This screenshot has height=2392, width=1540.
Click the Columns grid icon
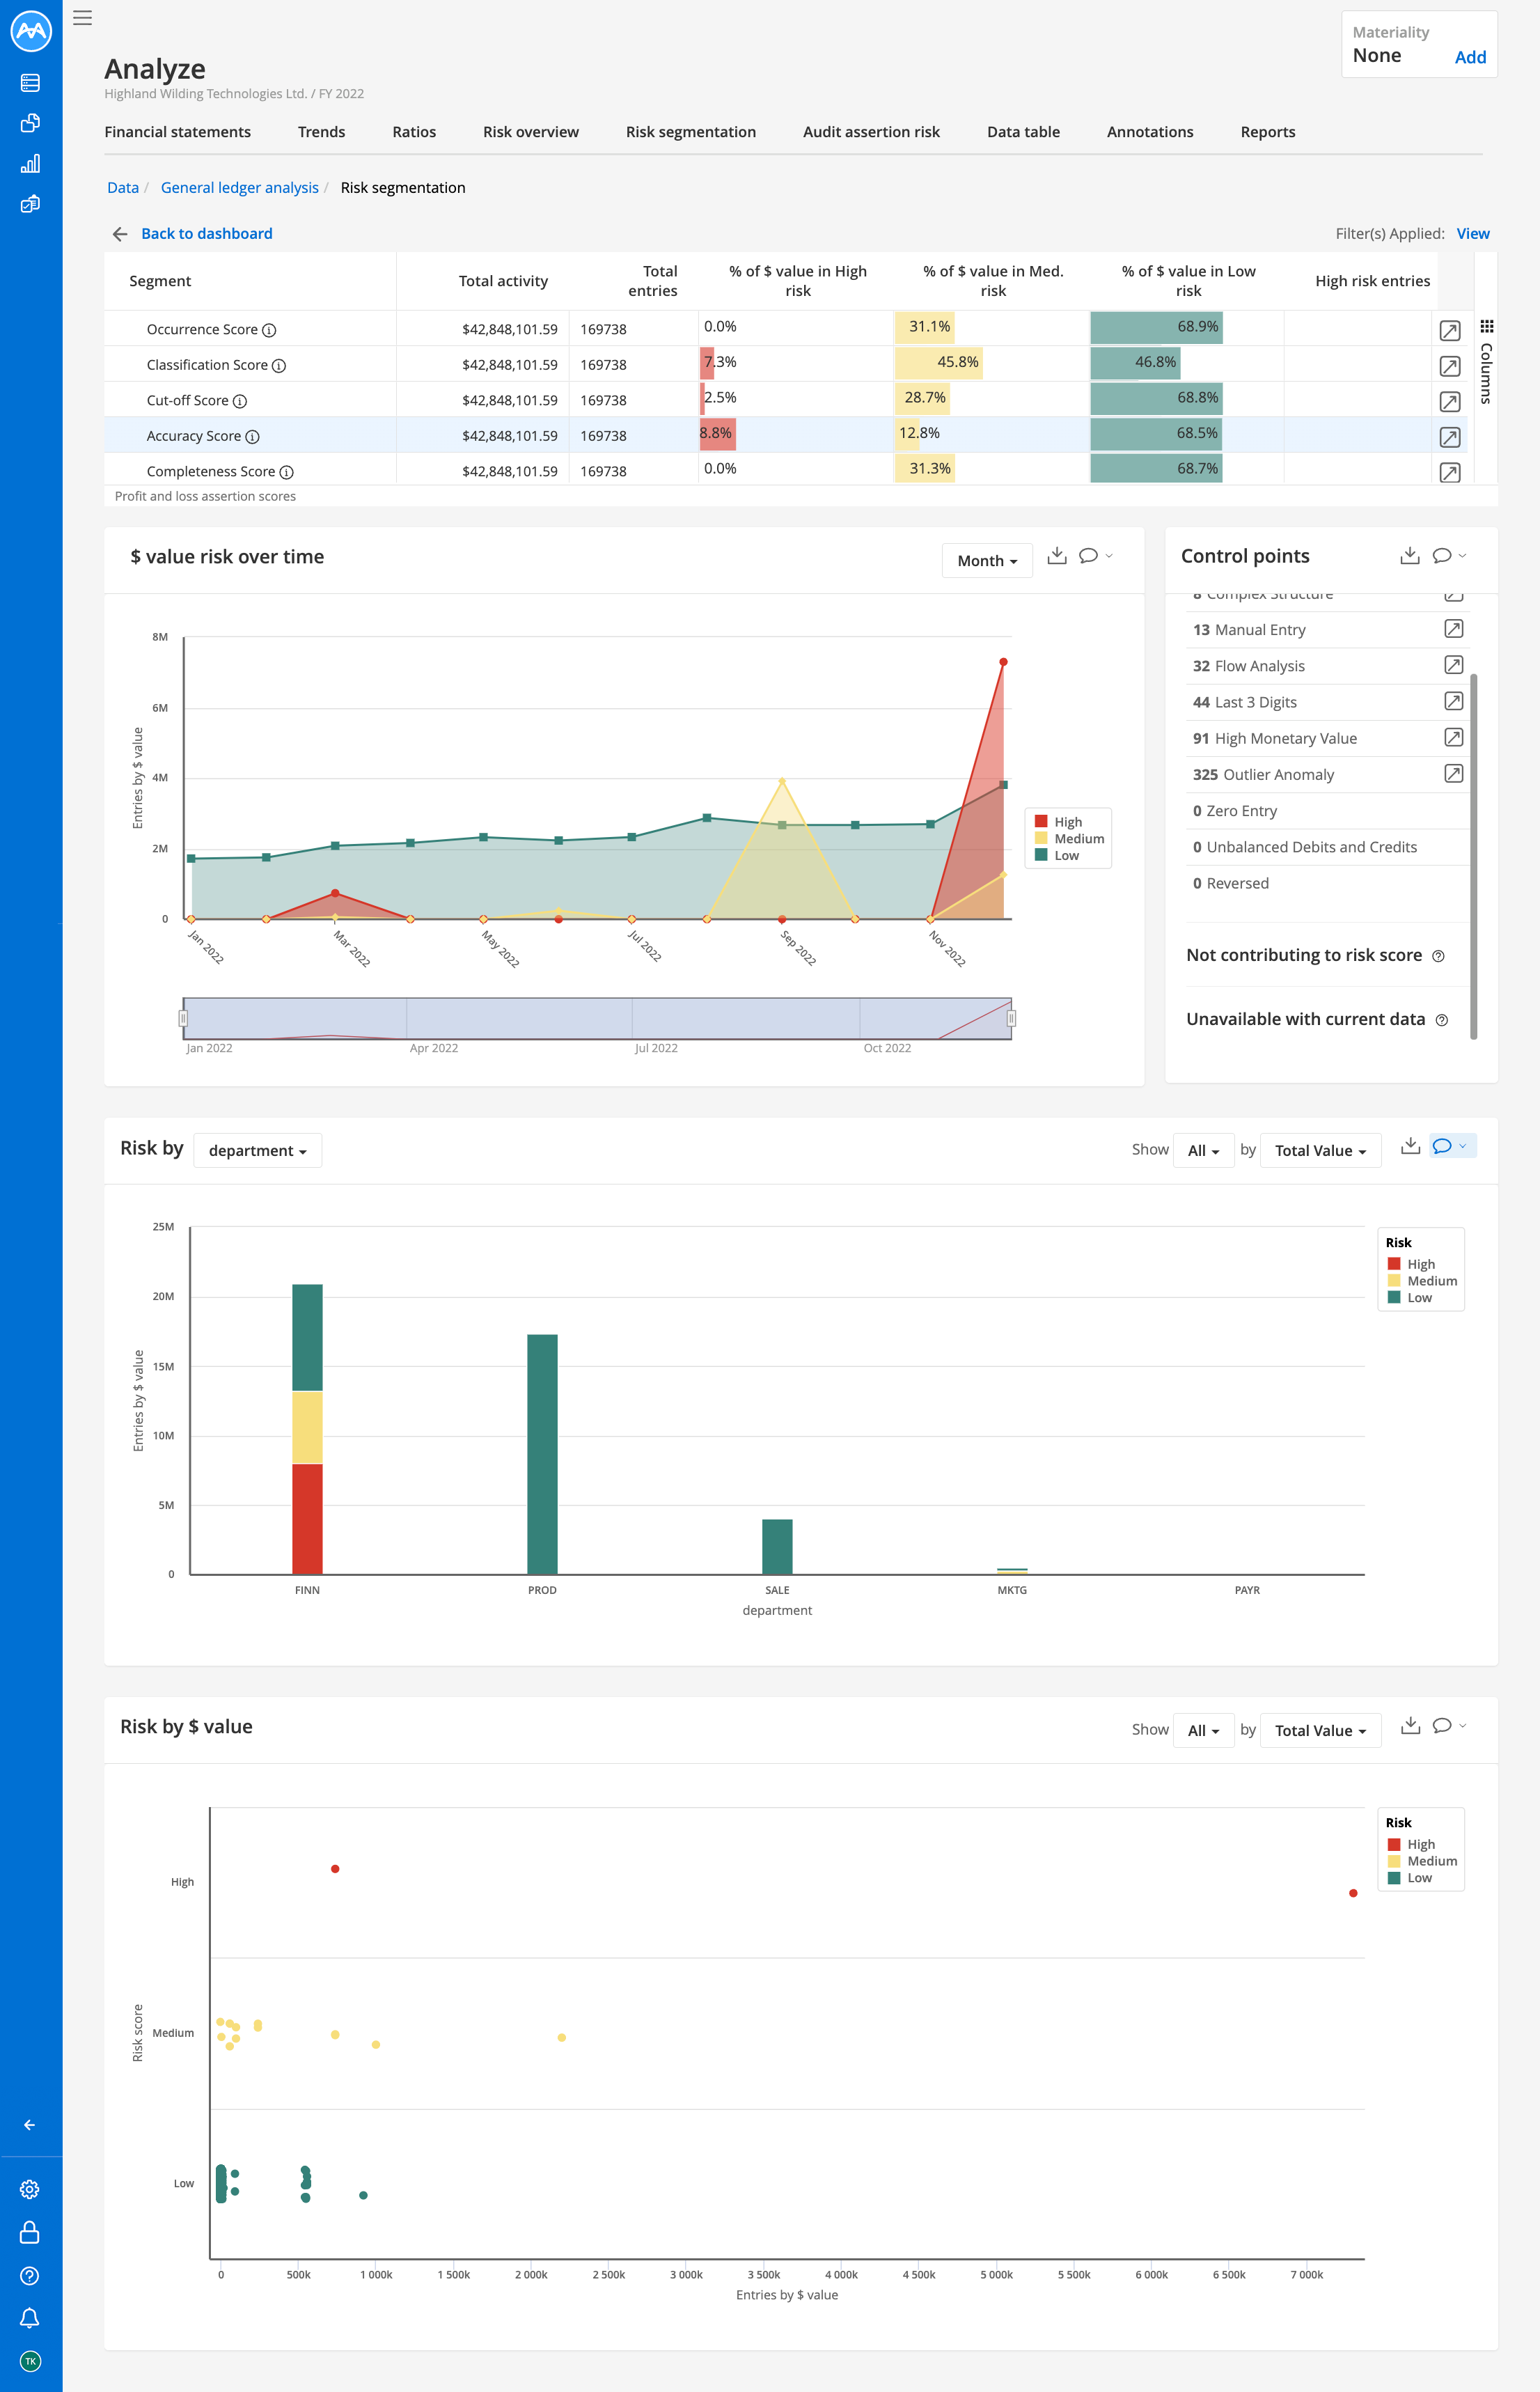pos(1486,326)
